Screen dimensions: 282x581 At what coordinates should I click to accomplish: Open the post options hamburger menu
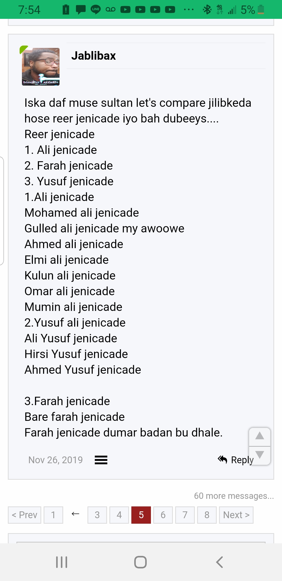coord(101,460)
